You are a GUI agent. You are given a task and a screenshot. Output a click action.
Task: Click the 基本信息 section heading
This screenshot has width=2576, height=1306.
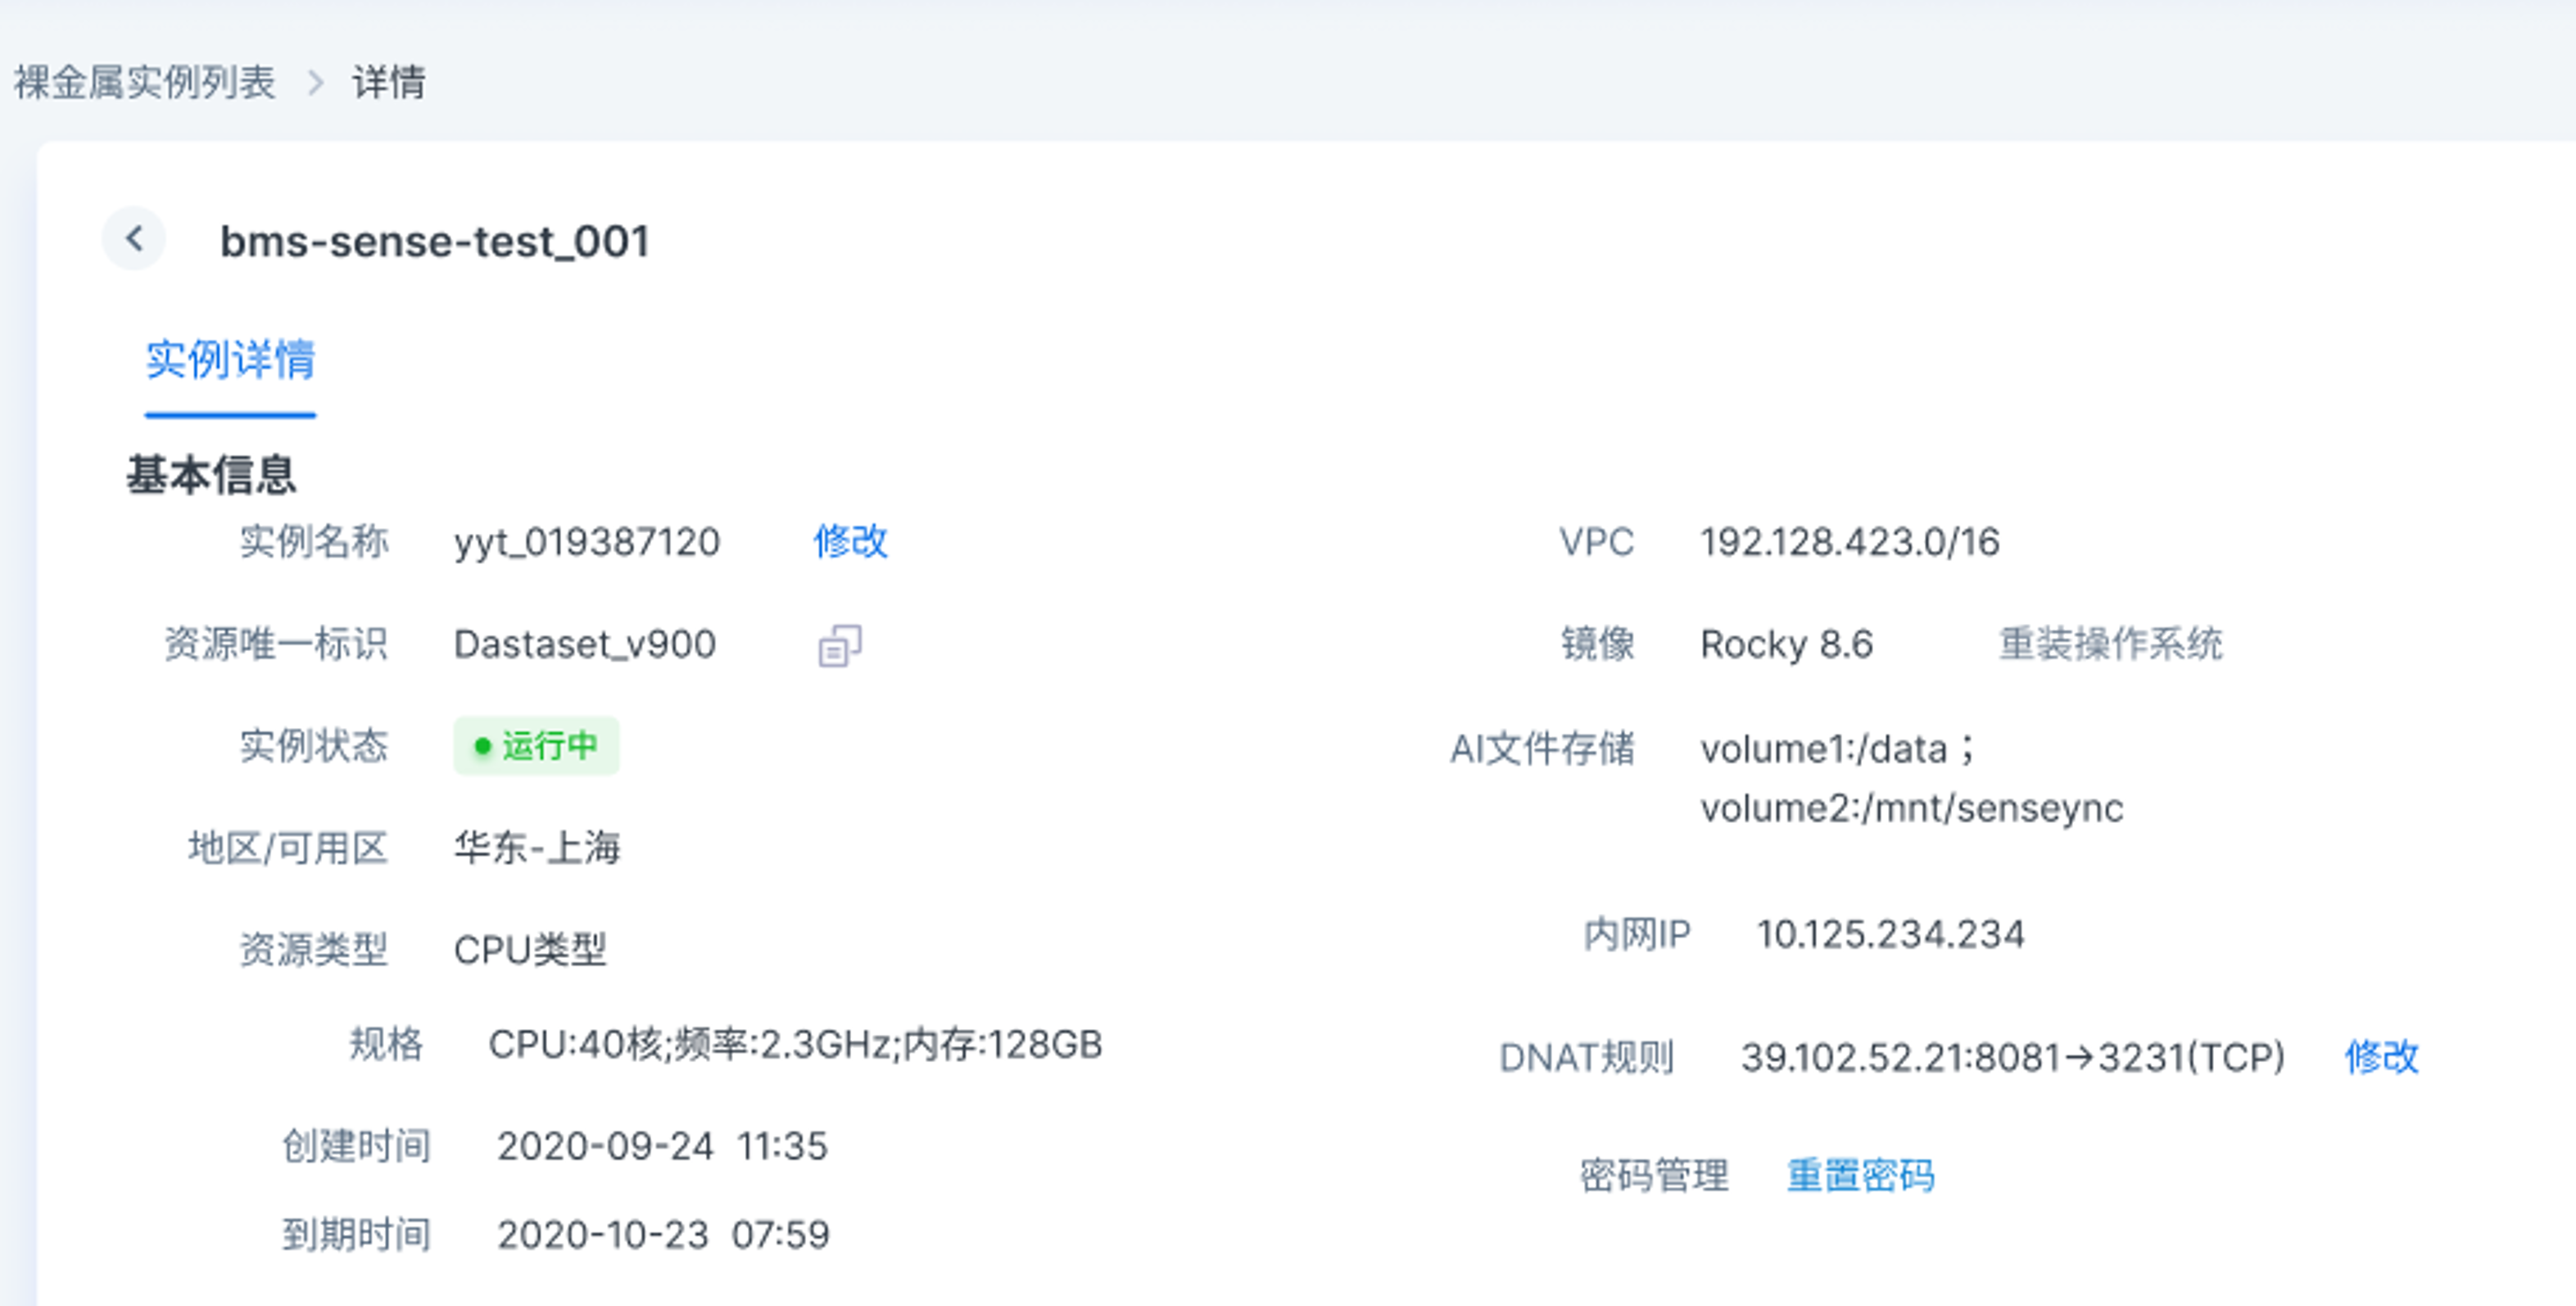(211, 475)
